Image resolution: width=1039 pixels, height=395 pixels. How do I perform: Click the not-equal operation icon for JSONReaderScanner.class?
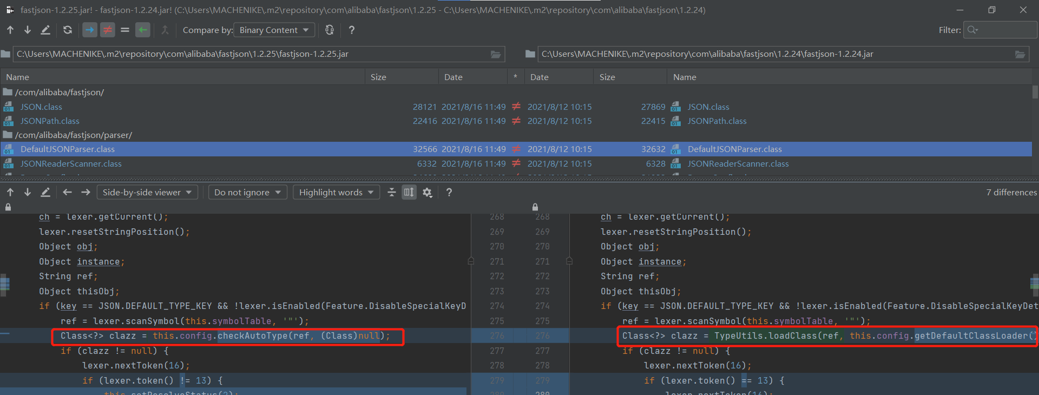click(x=516, y=163)
